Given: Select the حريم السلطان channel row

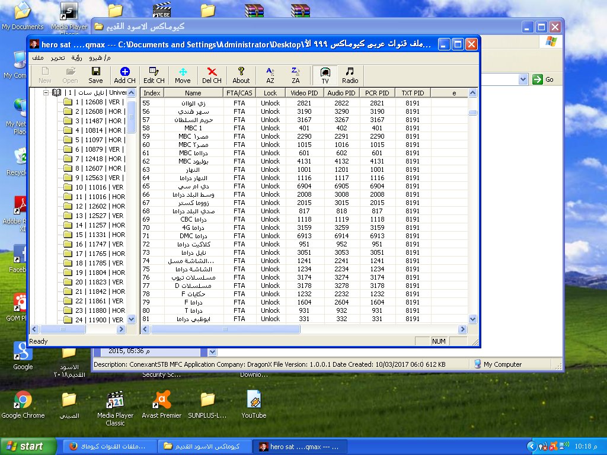Looking at the screenshot, I should pyautogui.click(x=304, y=120).
